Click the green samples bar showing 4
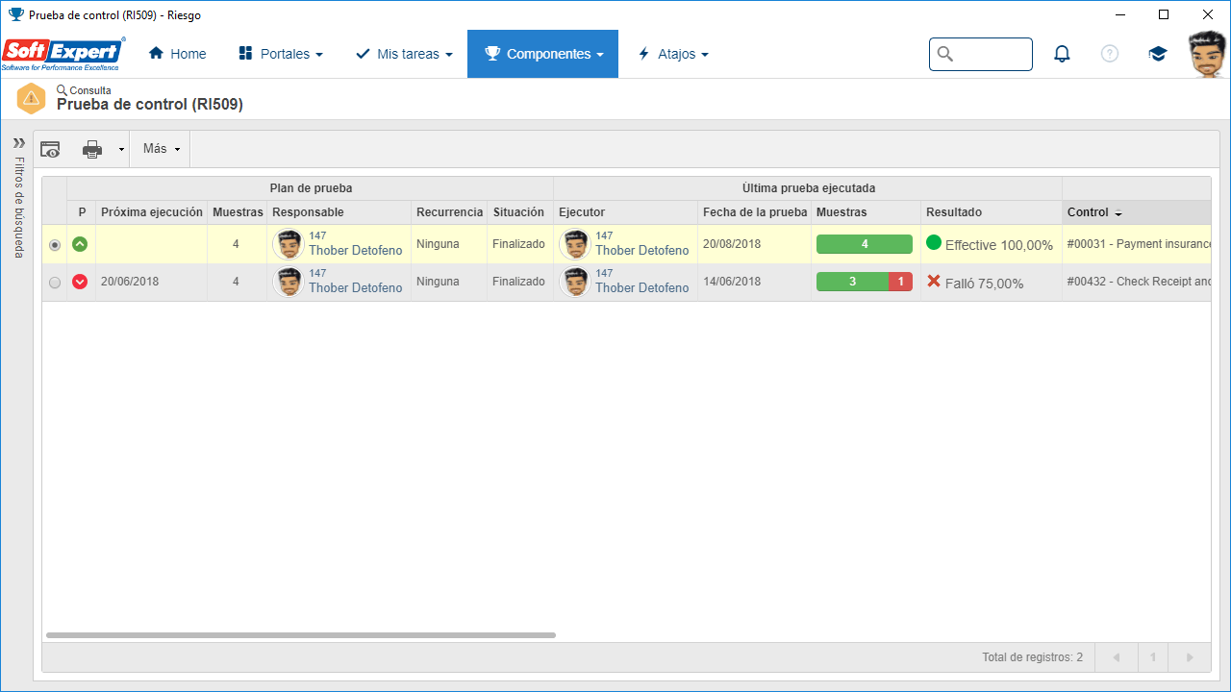 pos(865,244)
